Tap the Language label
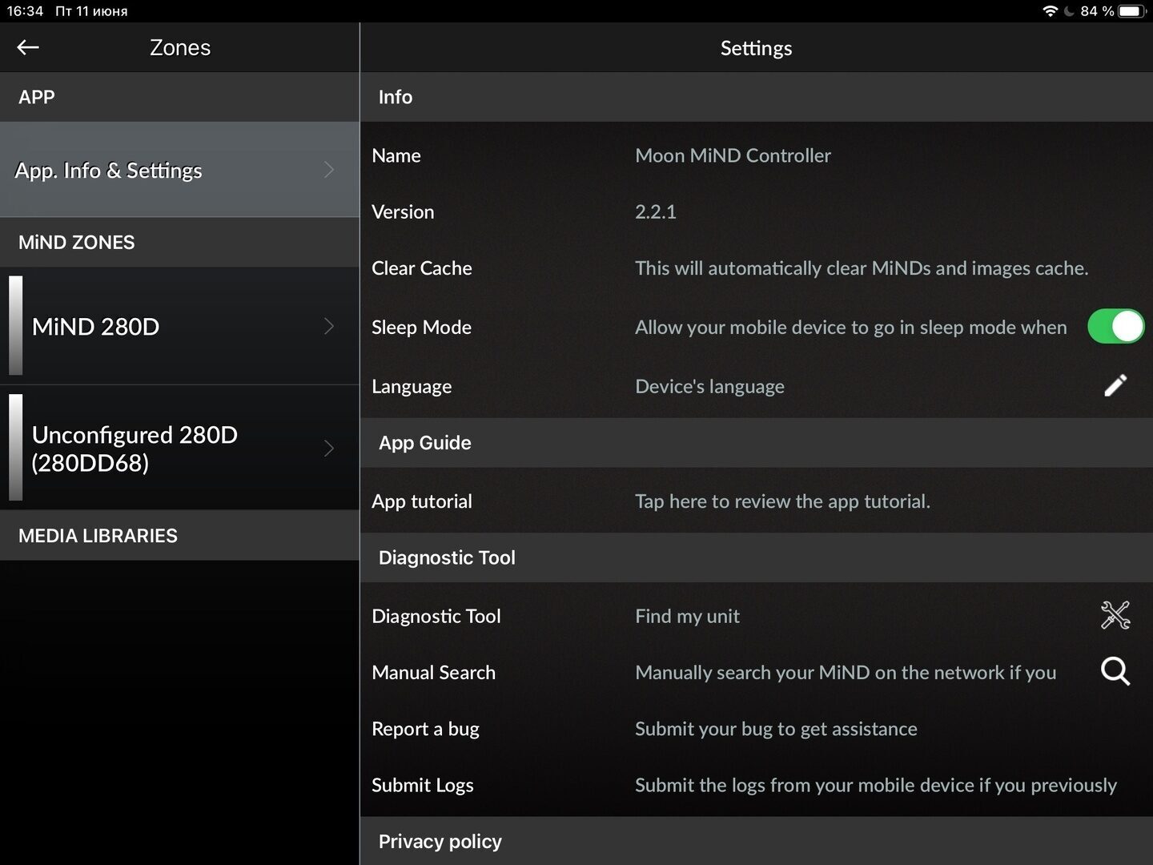Image resolution: width=1153 pixels, height=865 pixels. pyautogui.click(x=412, y=387)
